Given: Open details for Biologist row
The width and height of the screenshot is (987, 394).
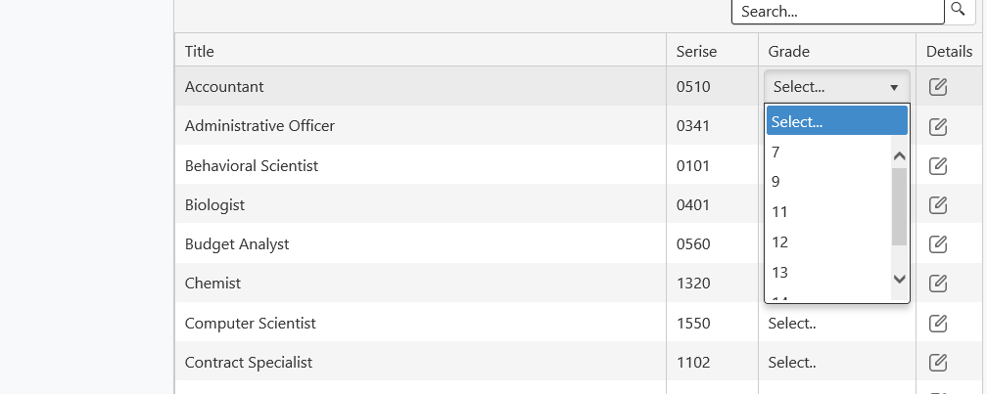Looking at the screenshot, I should (937, 205).
